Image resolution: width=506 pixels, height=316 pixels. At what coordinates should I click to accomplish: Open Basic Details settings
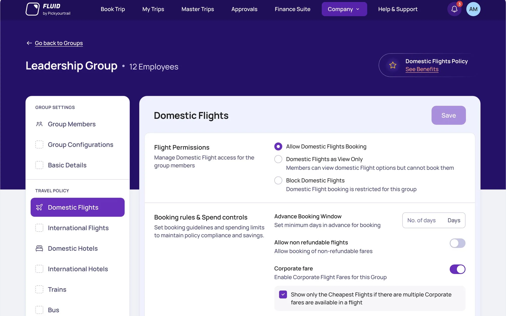[77, 165]
